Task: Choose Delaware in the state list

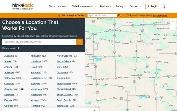Action: pos(9,95)
